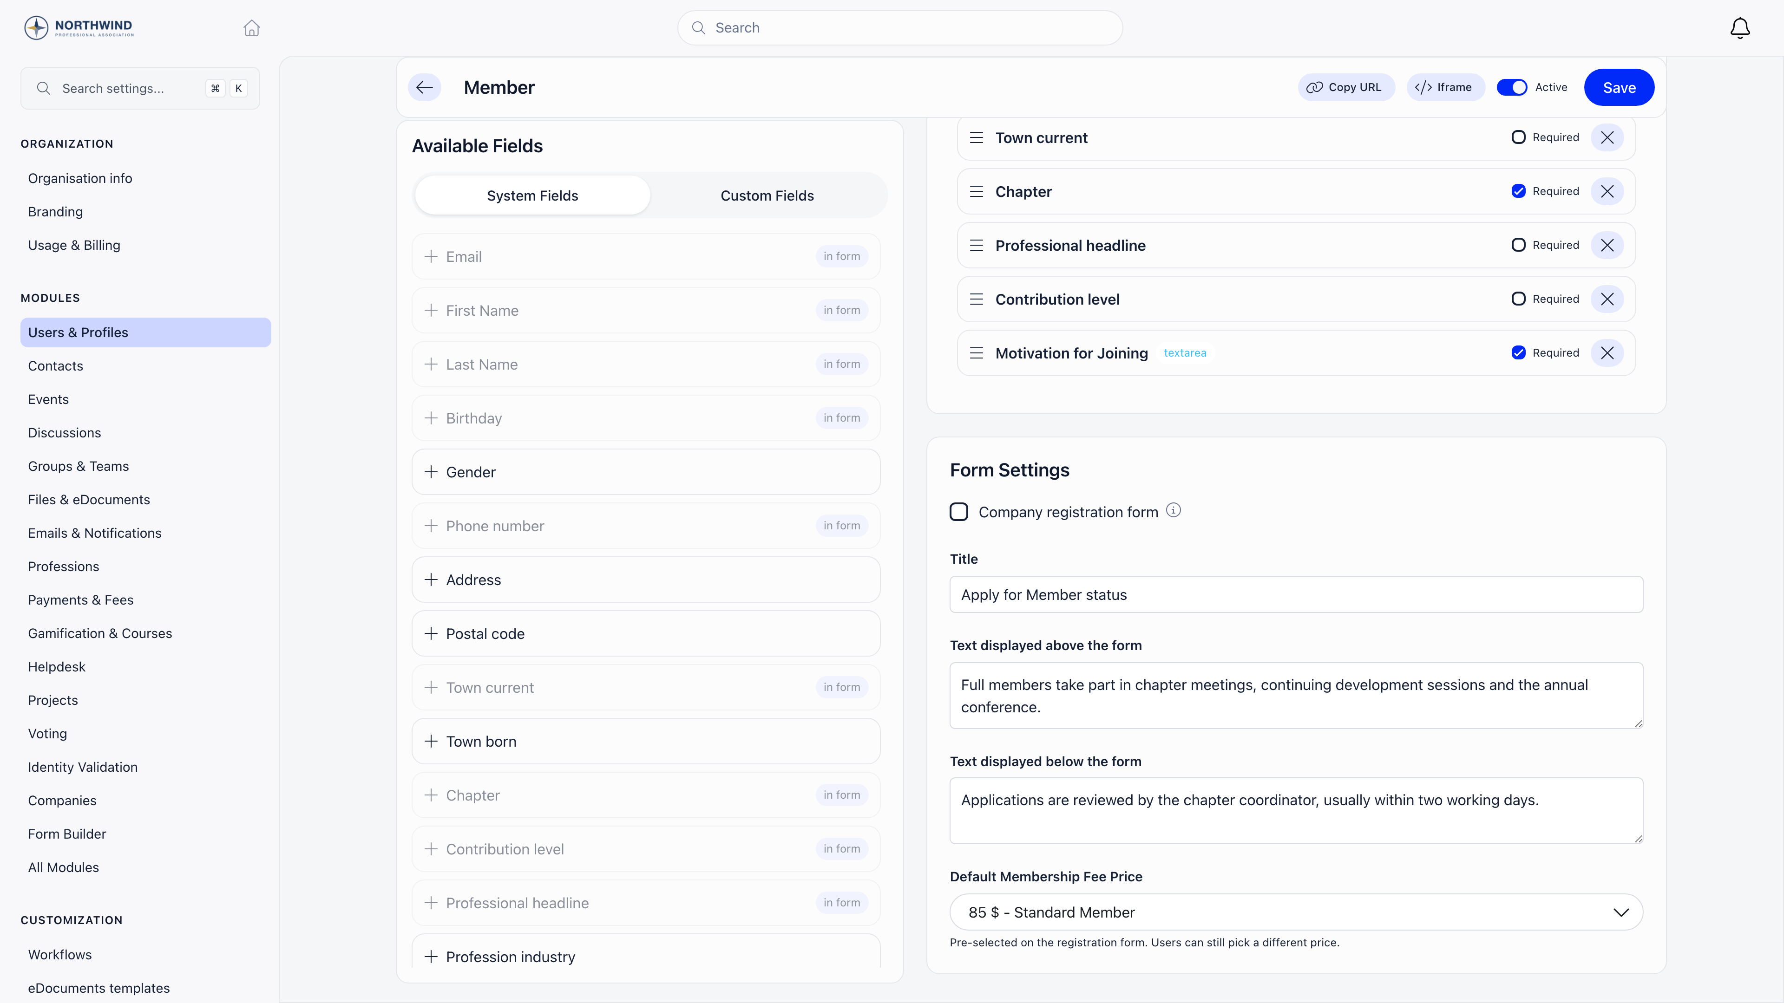Edit text displayed above the form
The image size is (1784, 1003).
pyautogui.click(x=1296, y=696)
